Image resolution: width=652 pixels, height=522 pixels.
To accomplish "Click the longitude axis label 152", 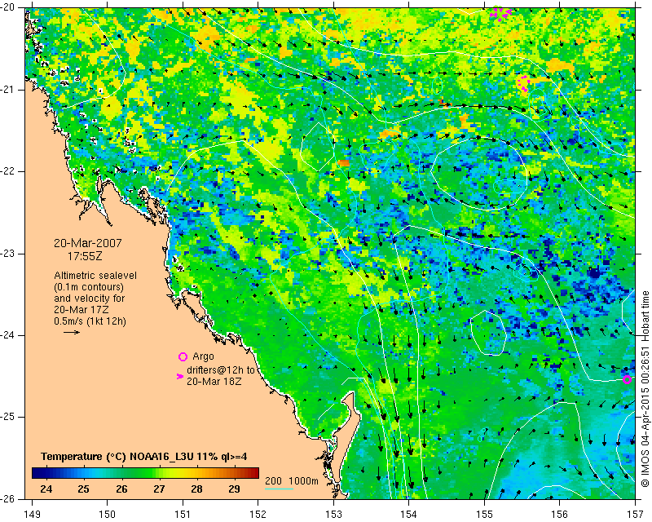I will click(258, 514).
